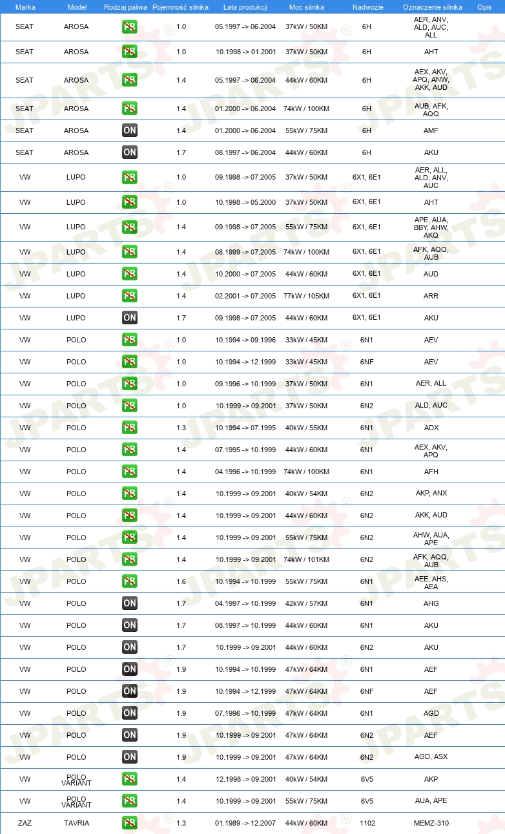Click the AMF engine code cell
Viewport: 505px width, 834px height.
click(431, 130)
